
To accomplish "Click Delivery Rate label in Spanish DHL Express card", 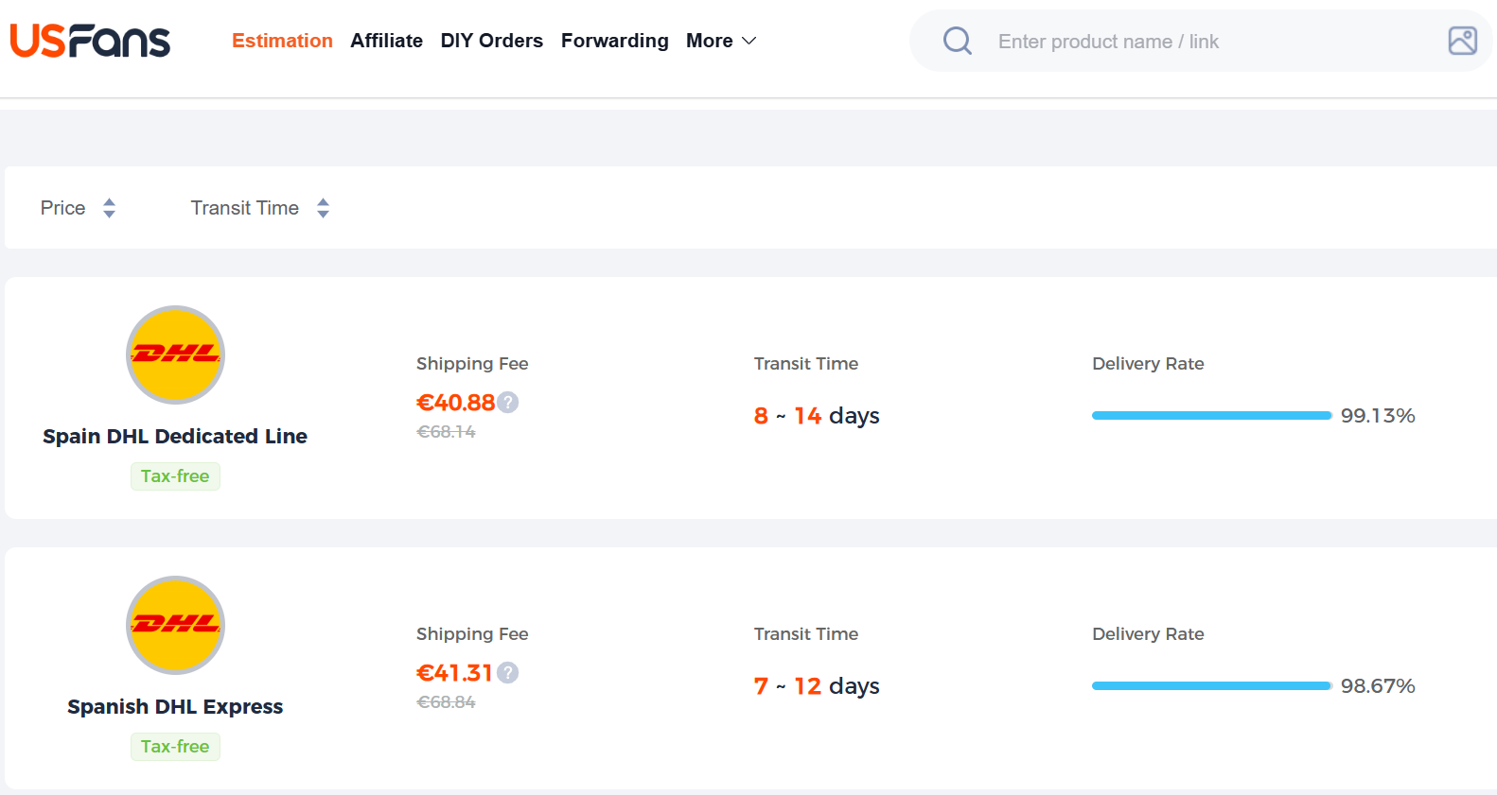I will pos(1148,634).
